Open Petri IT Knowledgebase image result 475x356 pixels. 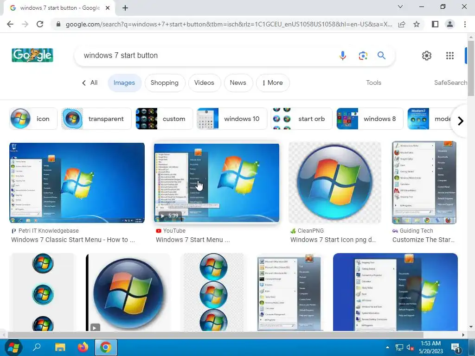[x=77, y=183]
